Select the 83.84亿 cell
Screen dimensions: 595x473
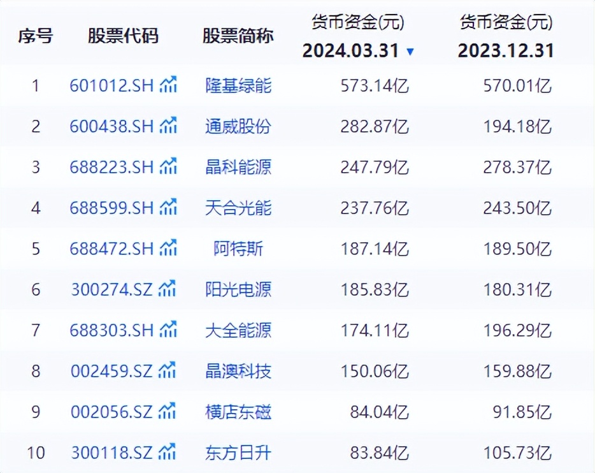tap(380, 453)
